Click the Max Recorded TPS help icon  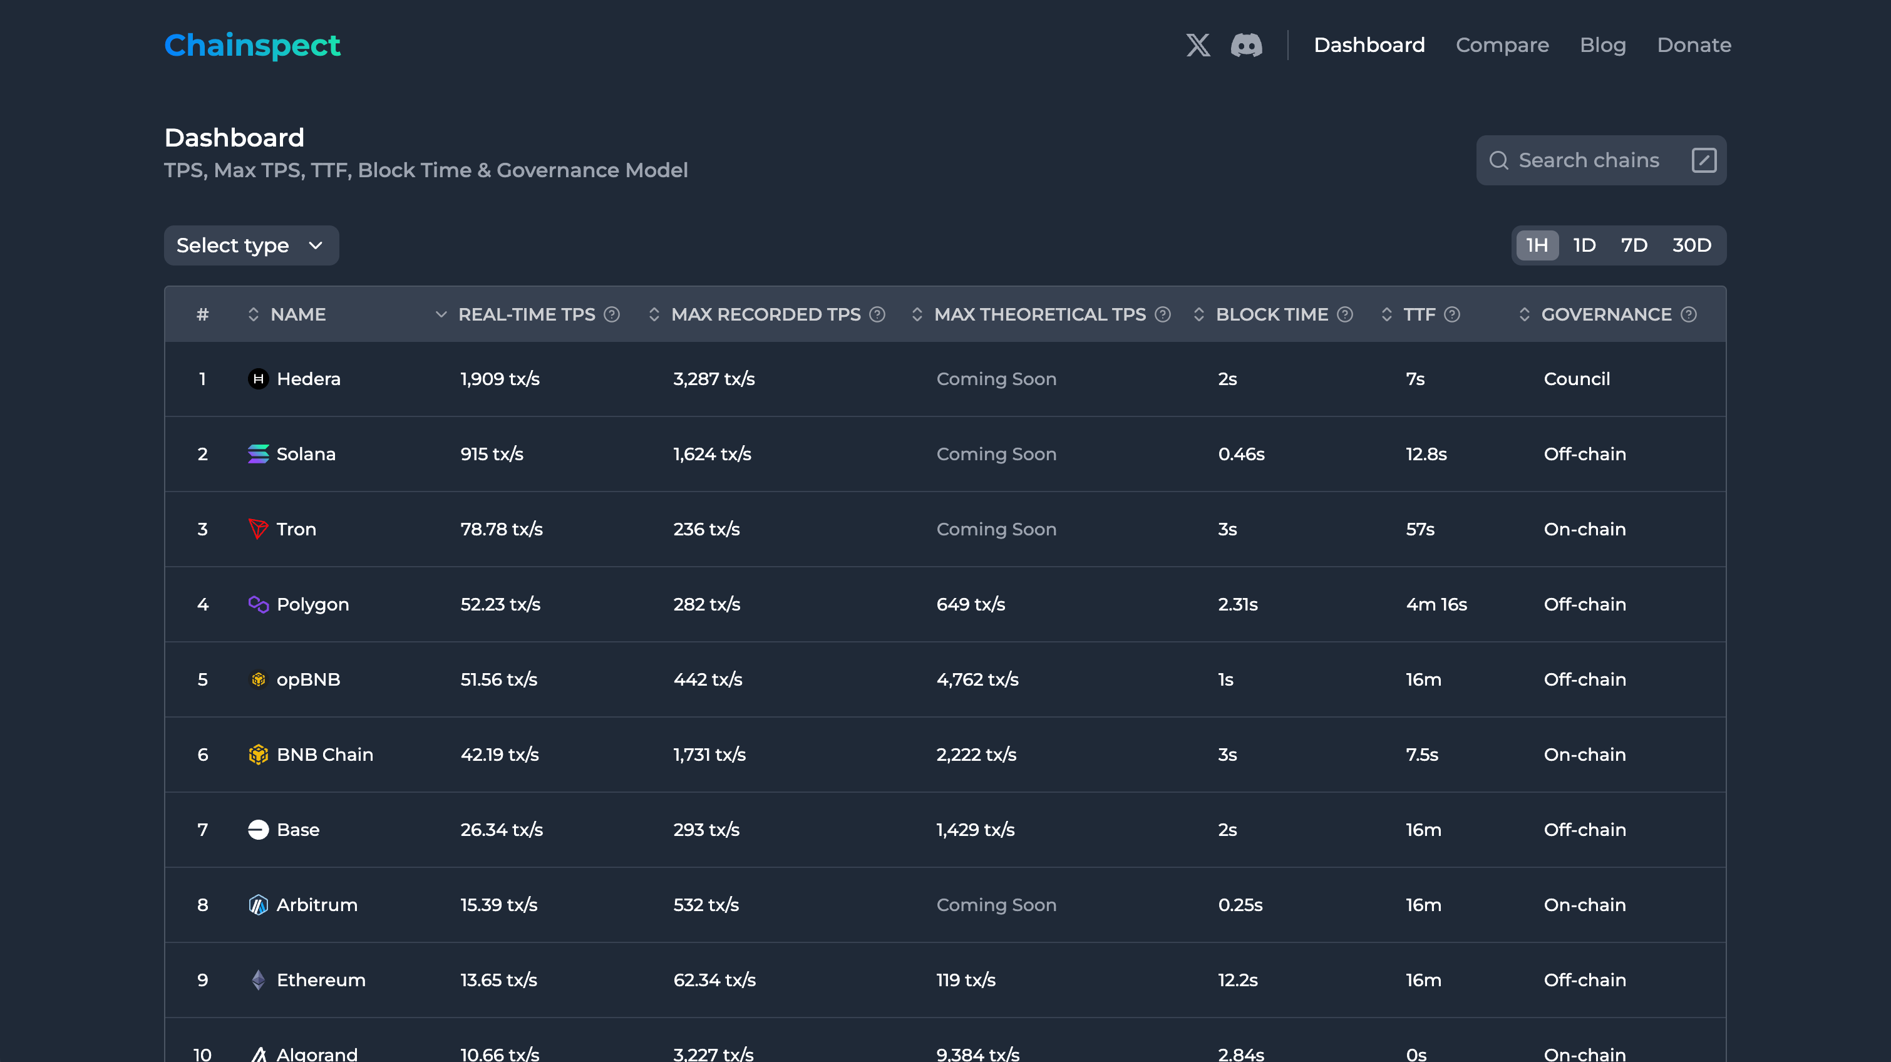[x=877, y=315]
